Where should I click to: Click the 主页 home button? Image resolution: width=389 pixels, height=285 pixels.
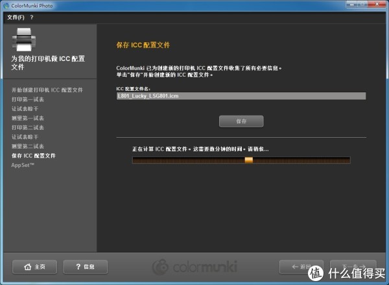34,267
